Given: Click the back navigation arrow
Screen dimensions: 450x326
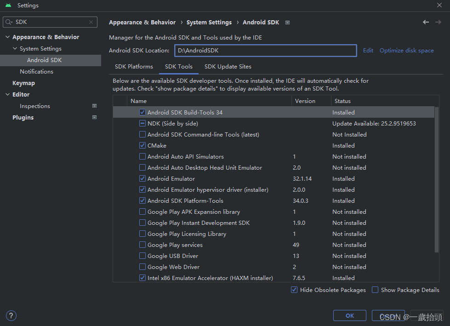Looking at the screenshot, I should 426,22.
